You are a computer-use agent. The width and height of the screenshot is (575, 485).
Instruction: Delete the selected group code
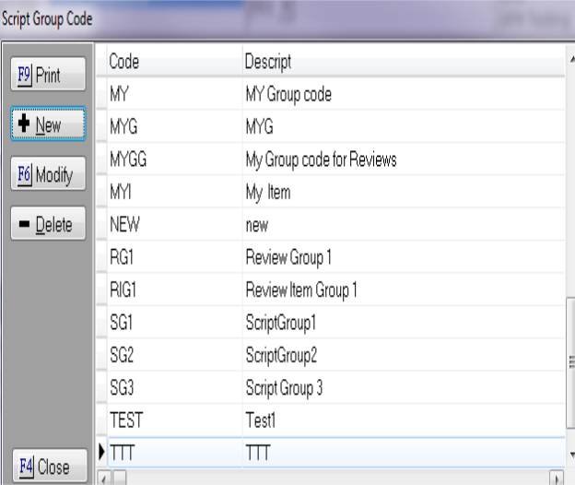tap(48, 223)
